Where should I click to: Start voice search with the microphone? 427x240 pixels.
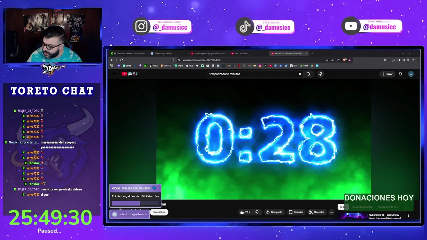pos(321,74)
